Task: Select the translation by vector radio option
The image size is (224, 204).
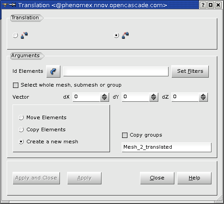Action: pyautogui.click(x=116, y=35)
